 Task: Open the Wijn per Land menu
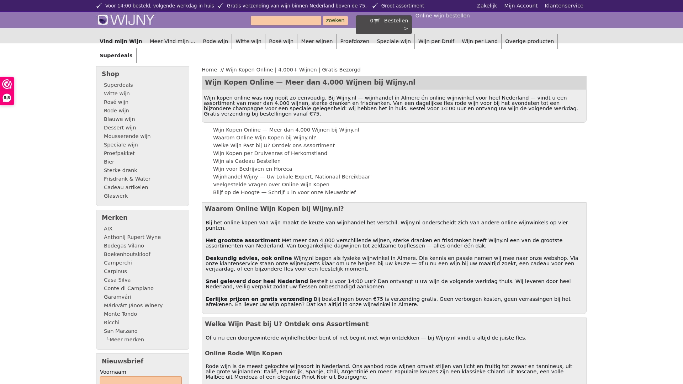[x=480, y=41]
